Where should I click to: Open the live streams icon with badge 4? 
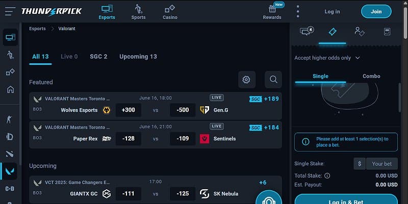307,32
